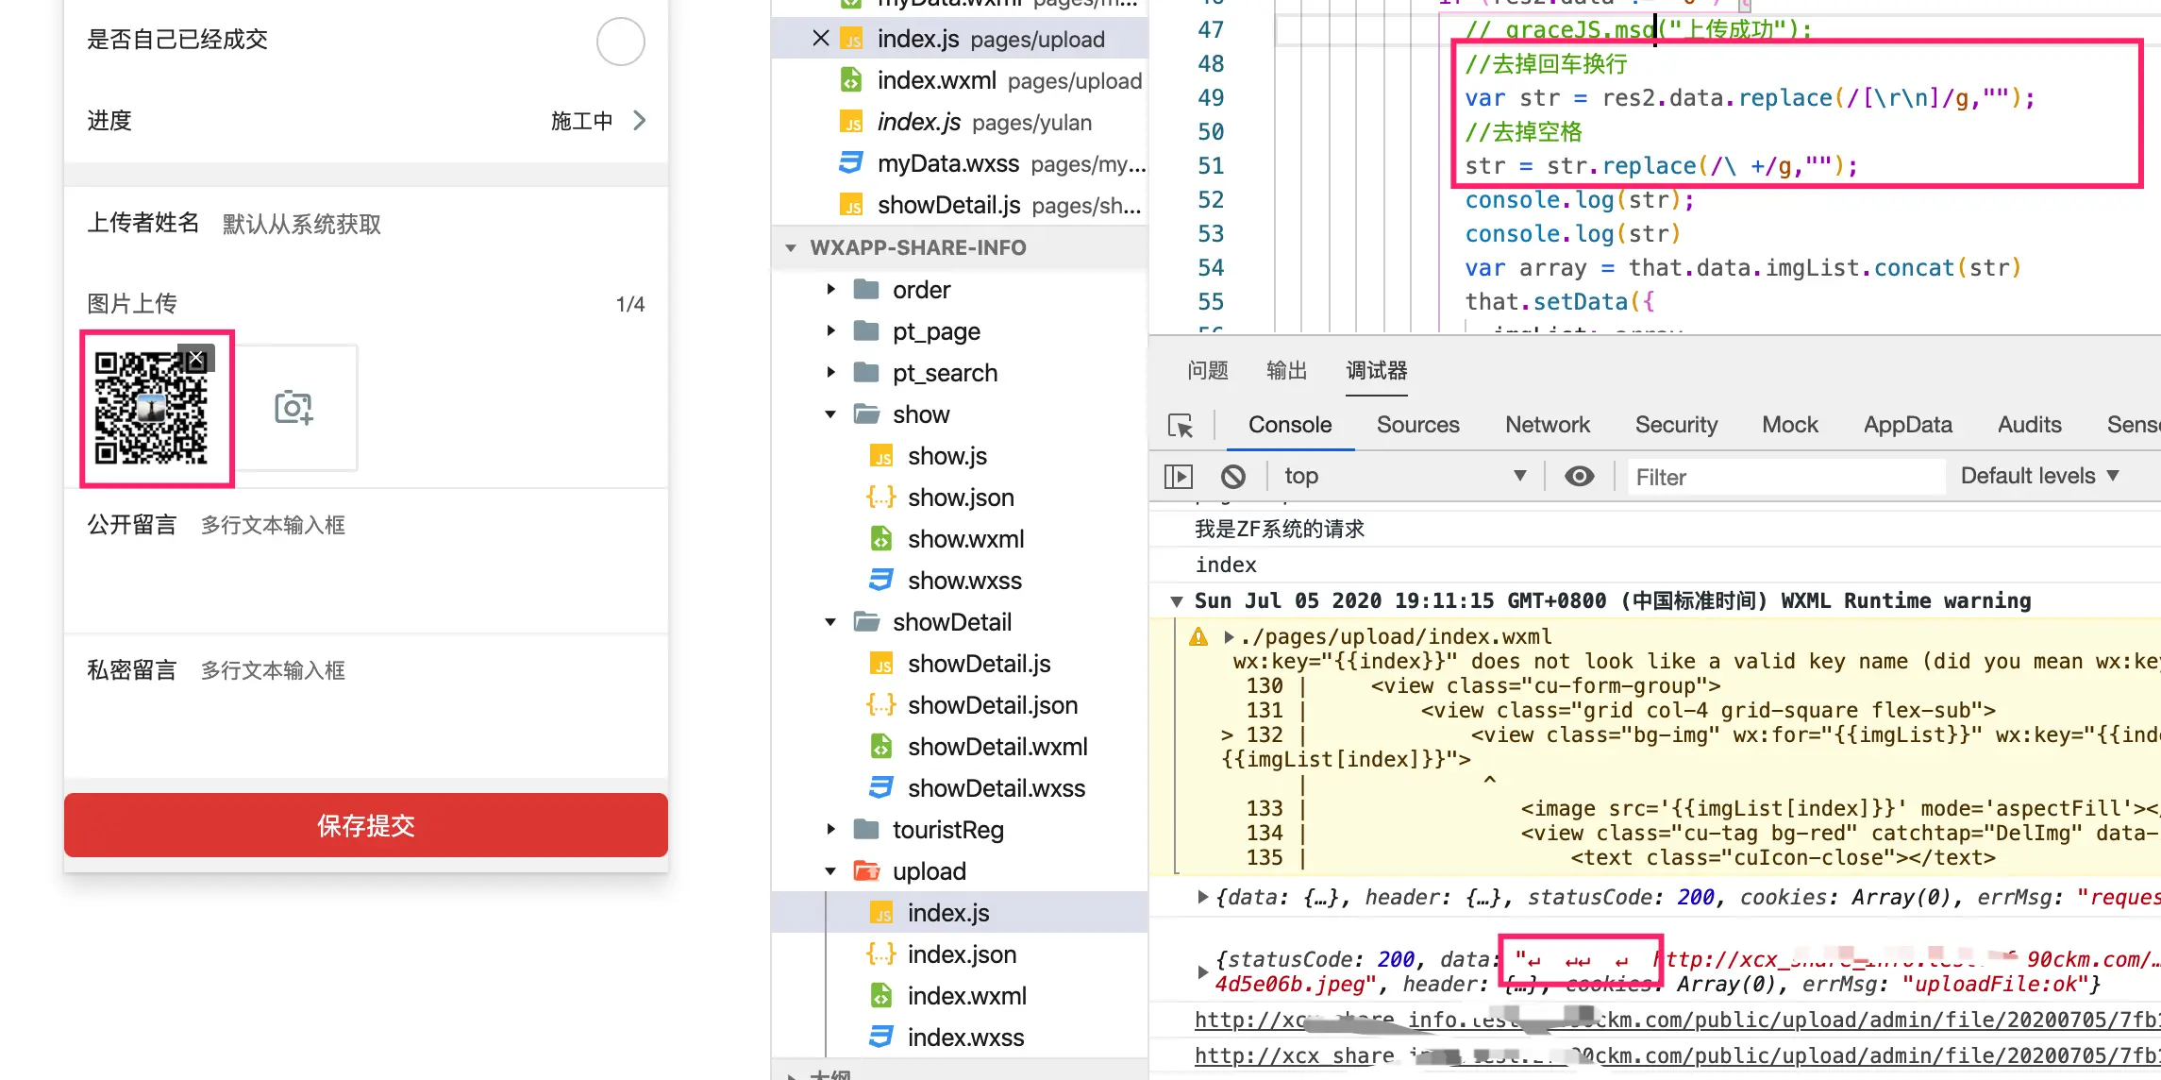Click the inspect element cursor icon
This screenshot has height=1080, width=2161.
(1181, 426)
